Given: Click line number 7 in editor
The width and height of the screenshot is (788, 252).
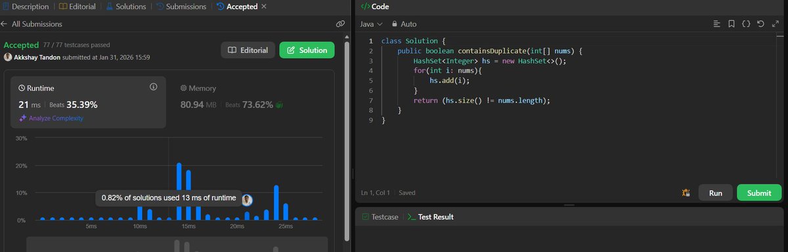Looking at the screenshot, I should click(x=371, y=100).
